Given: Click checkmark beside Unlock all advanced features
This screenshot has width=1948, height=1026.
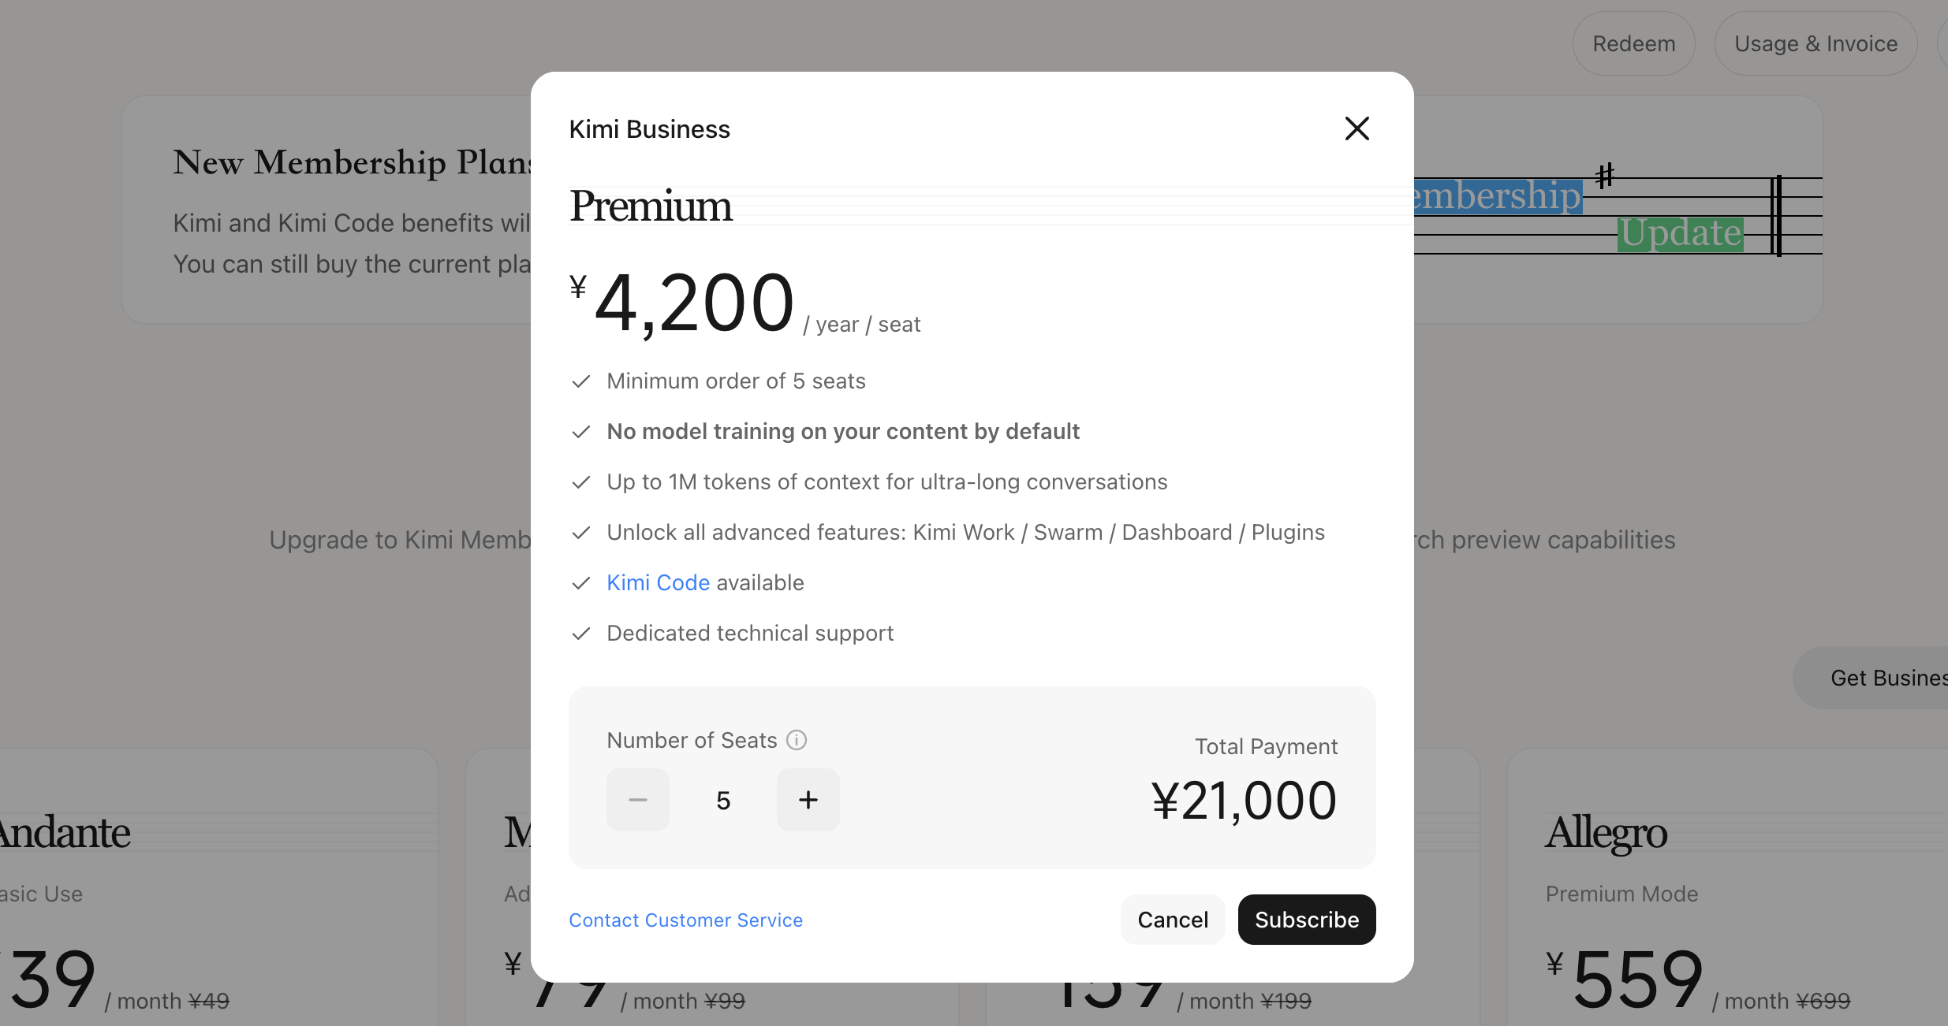Looking at the screenshot, I should (x=581, y=533).
